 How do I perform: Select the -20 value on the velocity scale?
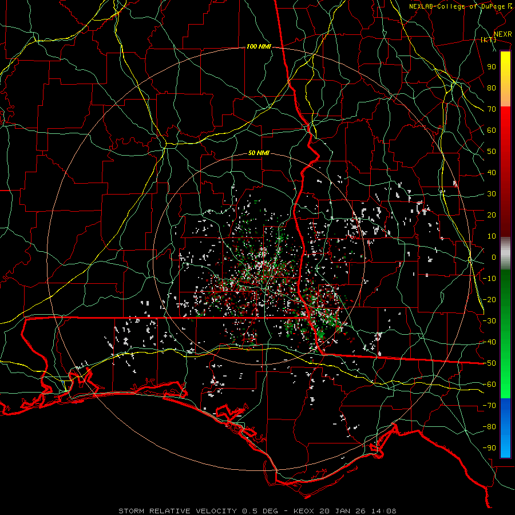(489, 300)
